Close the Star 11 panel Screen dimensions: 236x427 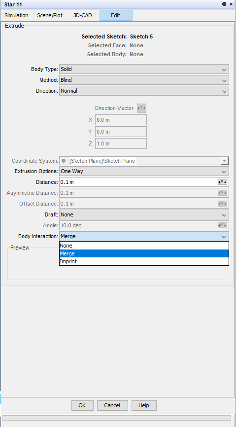231,4
